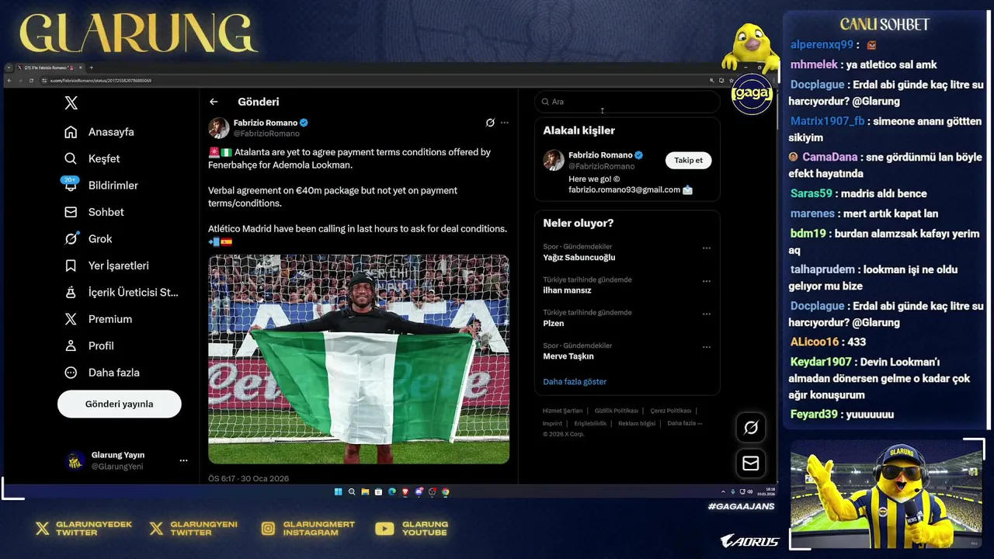Open Yer İşaretleri bookmarks
Image resolution: width=994 pixels, height=559 pixels.
[106, 266]
